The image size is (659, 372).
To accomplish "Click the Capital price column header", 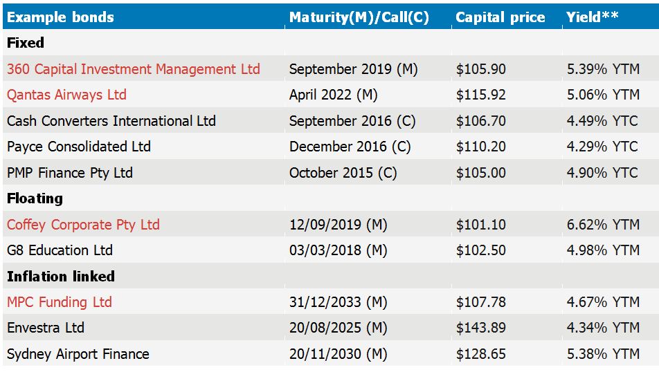I will click(500, 17).
